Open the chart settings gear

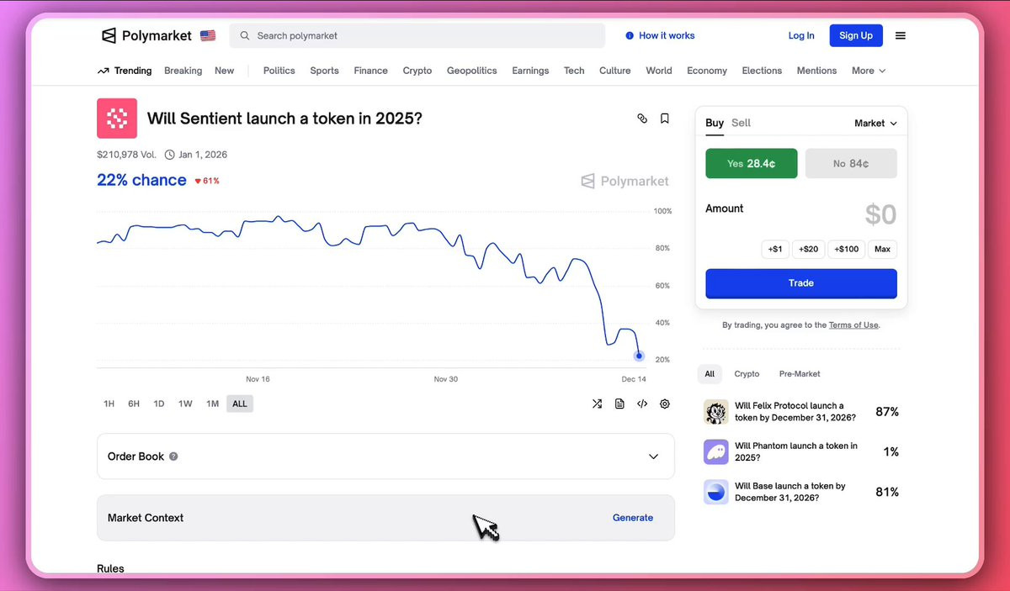(x=665, y=404)
